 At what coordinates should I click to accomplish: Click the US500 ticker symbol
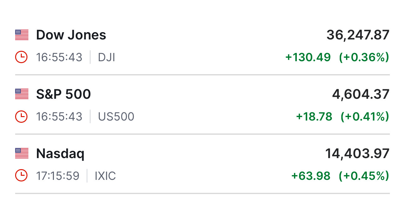[116, 117]
